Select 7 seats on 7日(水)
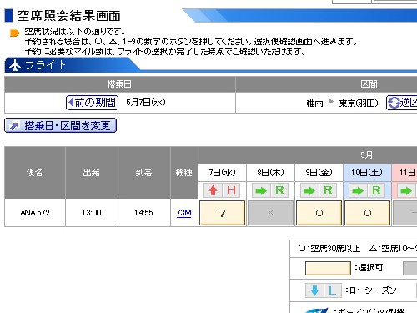Screen dimensions: 417x313 (223, 213)
